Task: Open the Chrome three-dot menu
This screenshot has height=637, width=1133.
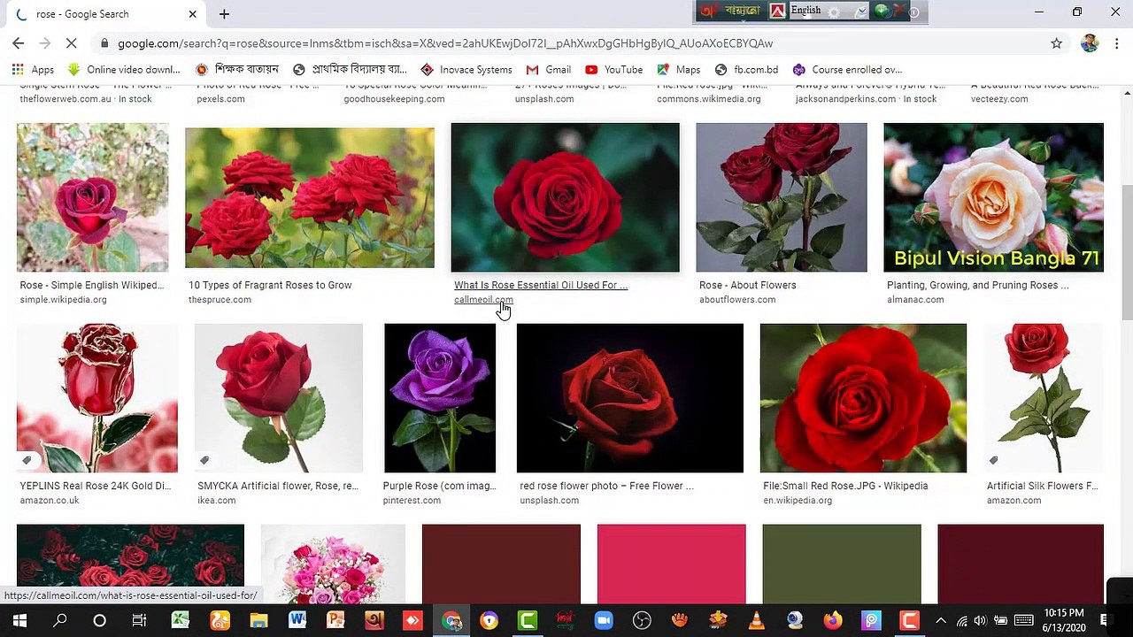Action: point(1117,42)
